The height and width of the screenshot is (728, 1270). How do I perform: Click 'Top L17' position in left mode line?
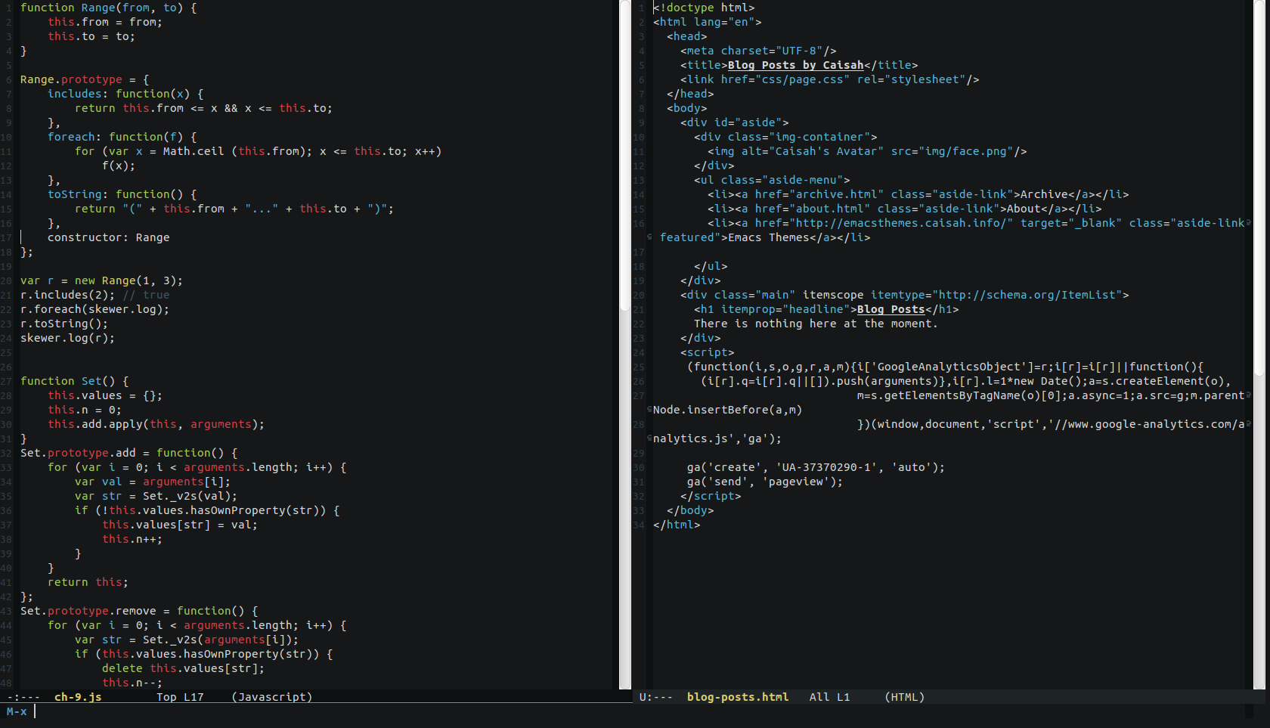click(180, 697)
